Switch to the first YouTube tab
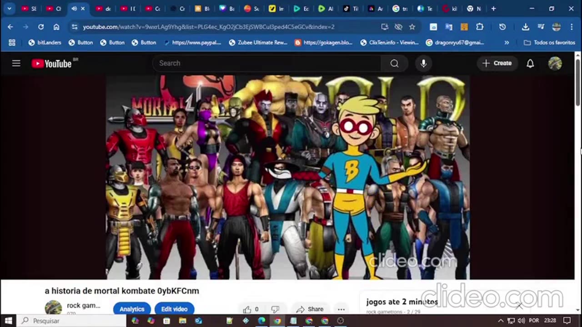 (x=29, y=9)
